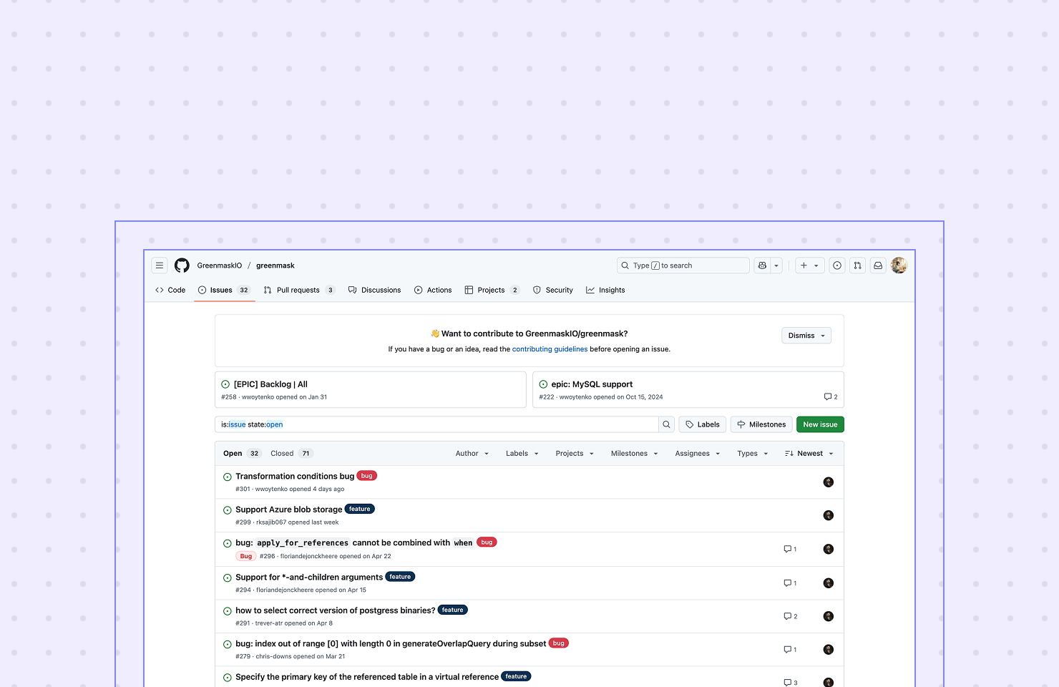1059x687 pixels.
Task: Open the Newest sort dropdown
Action: tap(809, 454)
